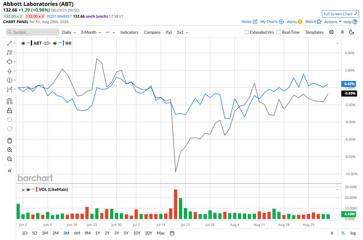Click the redo arrow icon
The width and height of the screenshot is (363, 240).
coord(10,129)
